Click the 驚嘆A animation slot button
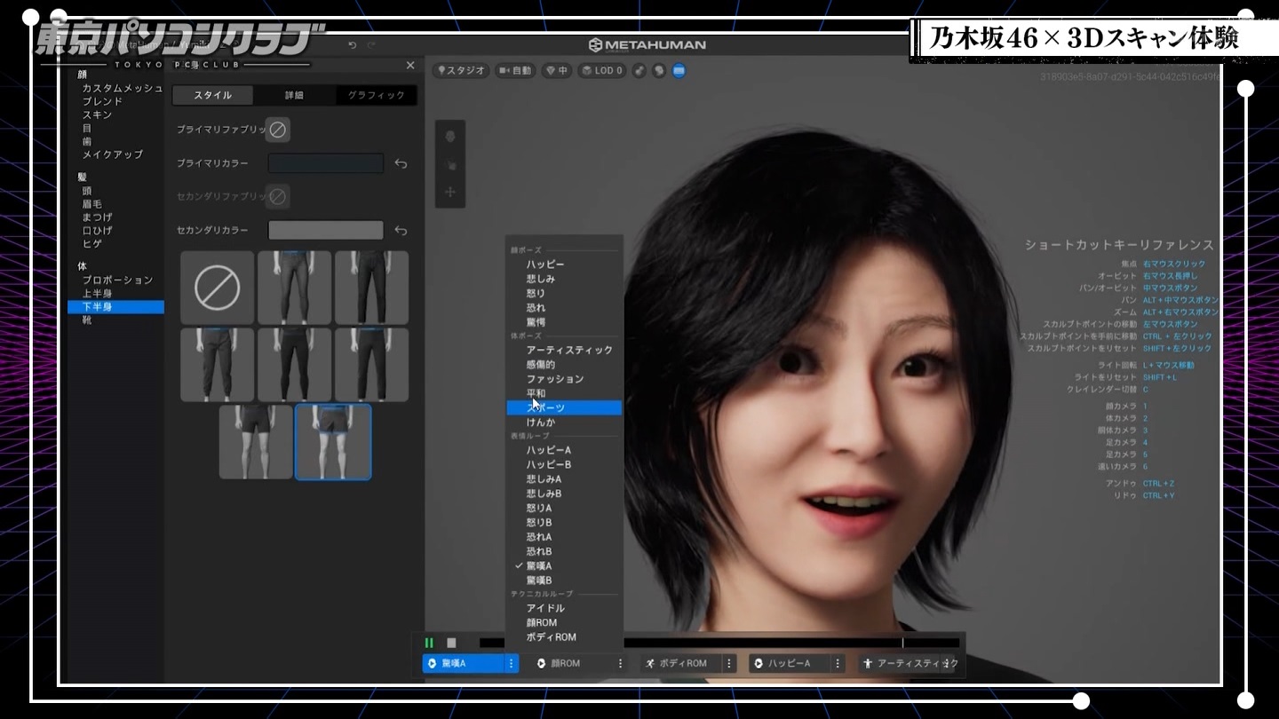1279x719 pixels. pos(463,663)
